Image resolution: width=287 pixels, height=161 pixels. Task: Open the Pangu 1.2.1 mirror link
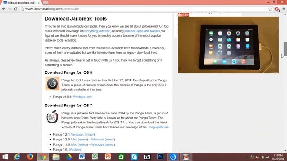[90, 134]
